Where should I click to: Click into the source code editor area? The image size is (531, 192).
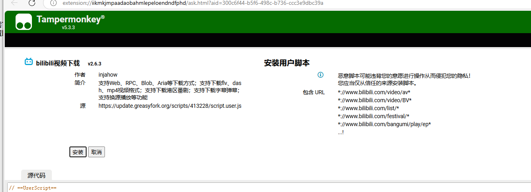pos(269,188)
